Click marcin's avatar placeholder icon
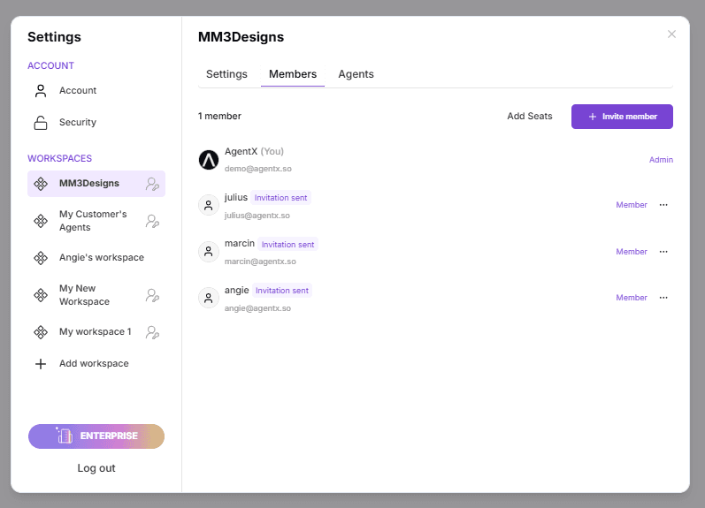 point(209,252)
